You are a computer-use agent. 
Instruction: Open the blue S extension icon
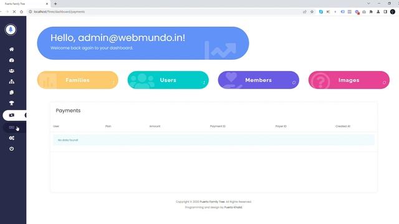(321, 12)
